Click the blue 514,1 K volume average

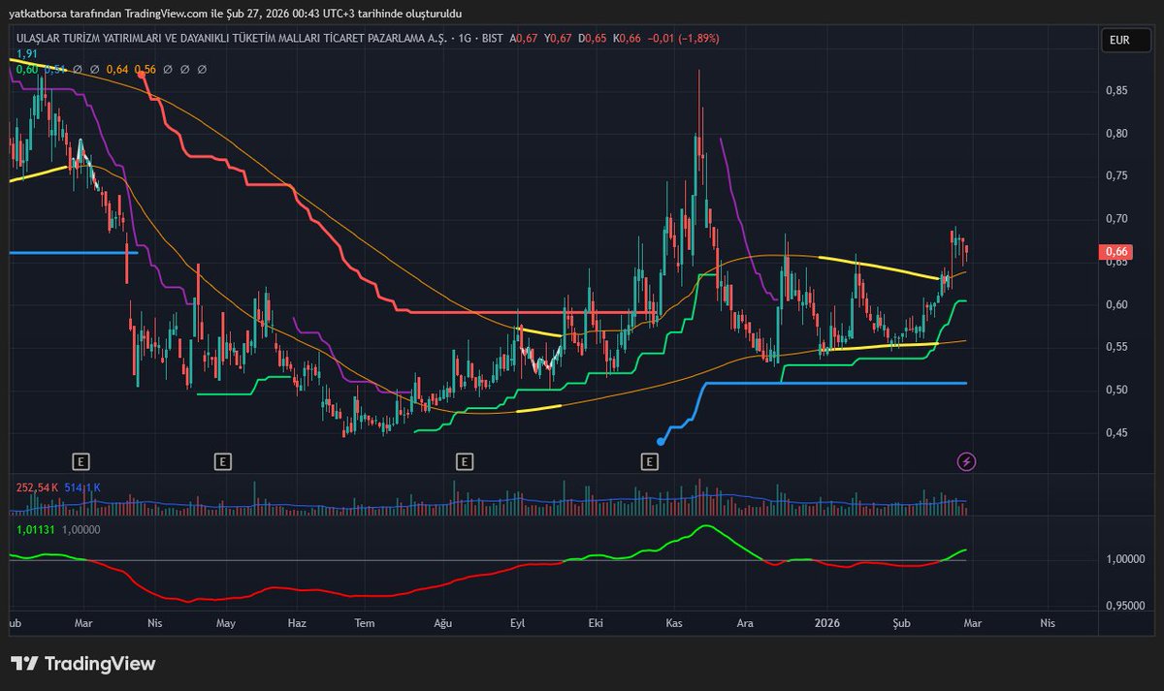[81, 487]
